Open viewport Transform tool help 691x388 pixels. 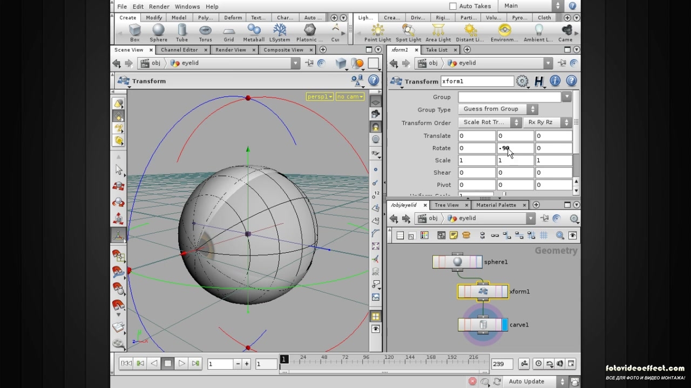[x=374, y=81]
